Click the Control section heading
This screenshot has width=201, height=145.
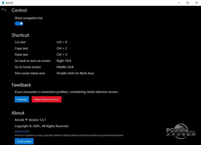[19, 10]
